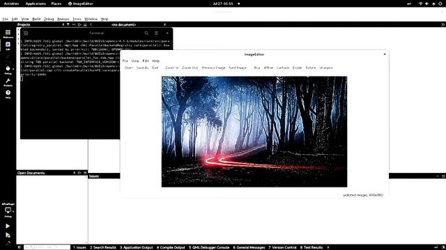Open Welcome mode in Qt Creator sidebar
Viewport: 446px width, 250px height.
pyautogui.click(x=8, y=34)
